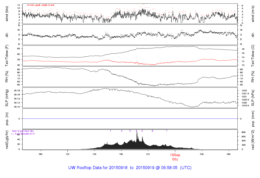Select the 'wind (m/s)' axis label
The height and width of the screenshot is (178, 260).
click(253, 14)
